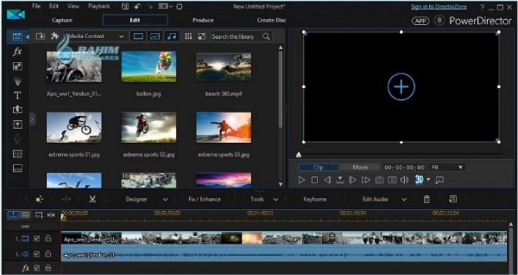Open the Effects room (fx) in sidebar
The height and width of the screenshot is (275, 518).
click(x=18, y=51)
